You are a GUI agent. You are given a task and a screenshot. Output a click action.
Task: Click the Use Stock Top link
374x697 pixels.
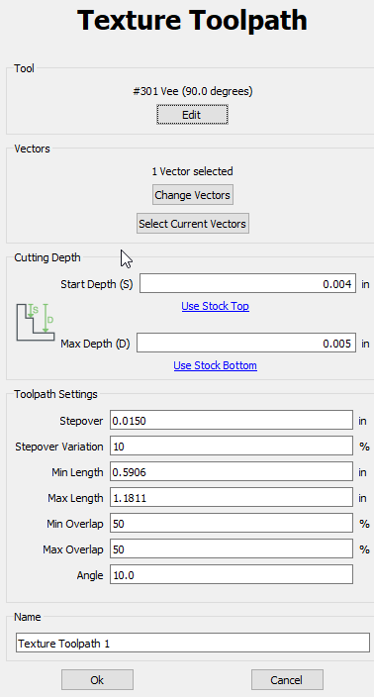(216, 306)
